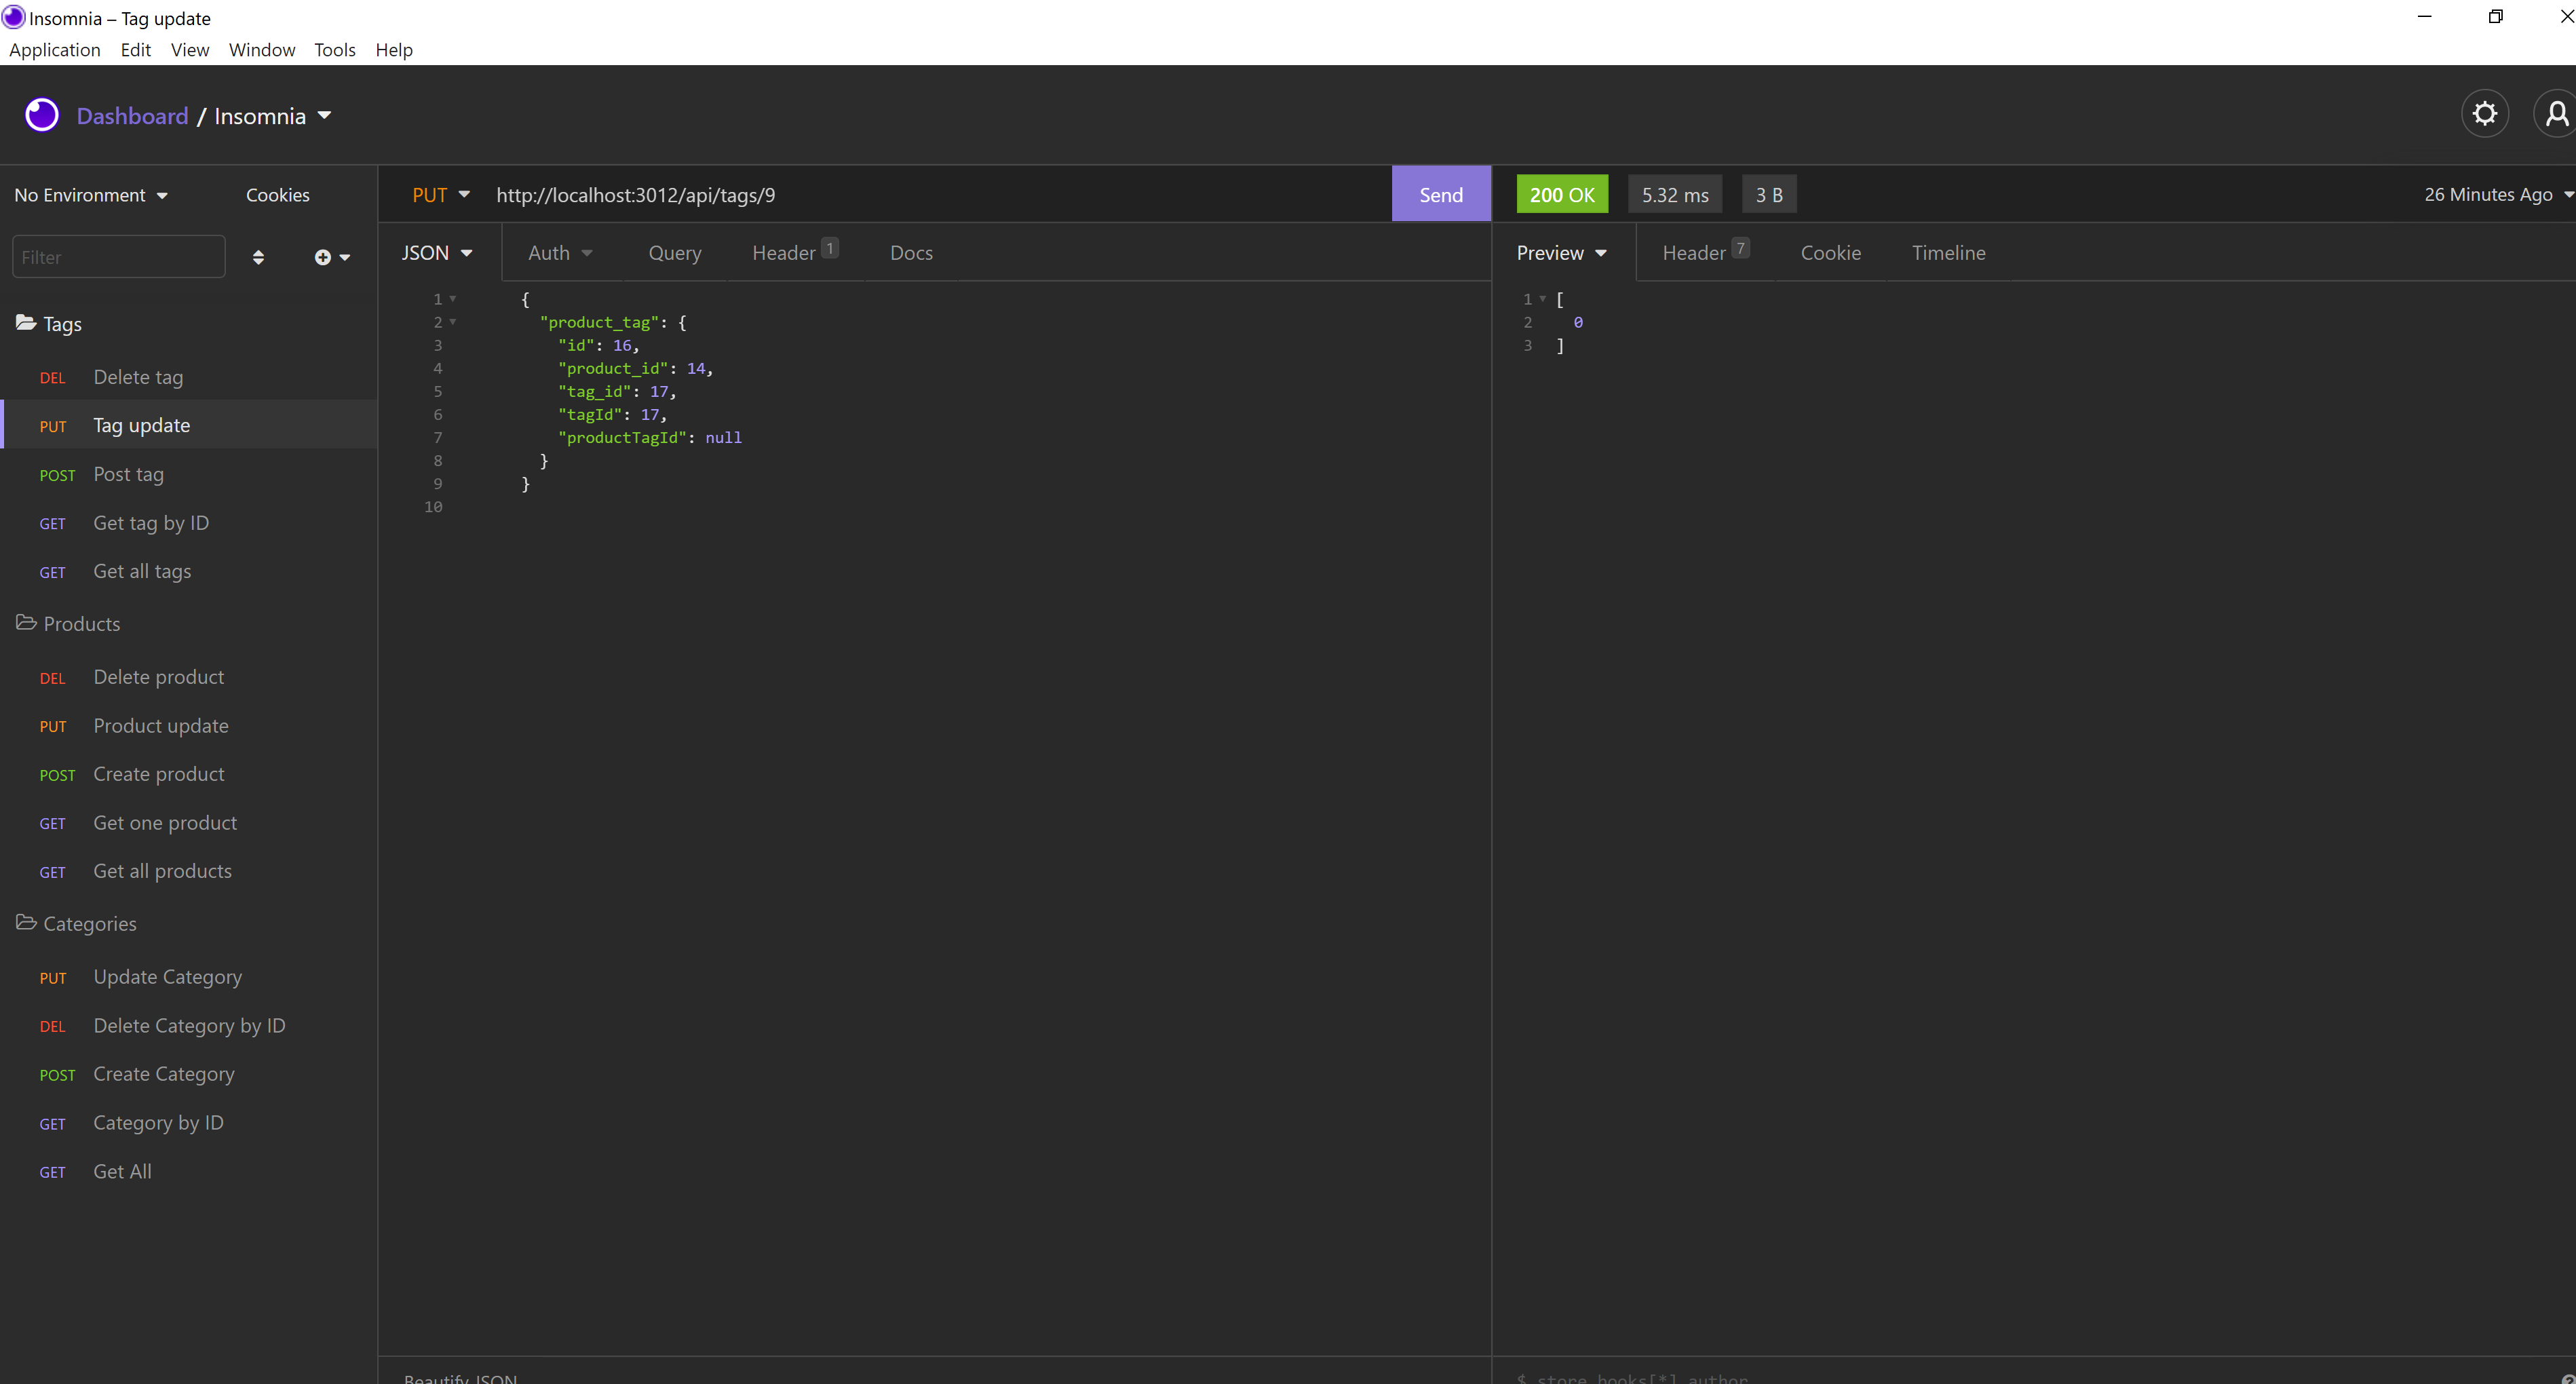Click the sort requests icon
Image resolution: width=2576 pixels, height=1384 pixels.
coord(258,257)
